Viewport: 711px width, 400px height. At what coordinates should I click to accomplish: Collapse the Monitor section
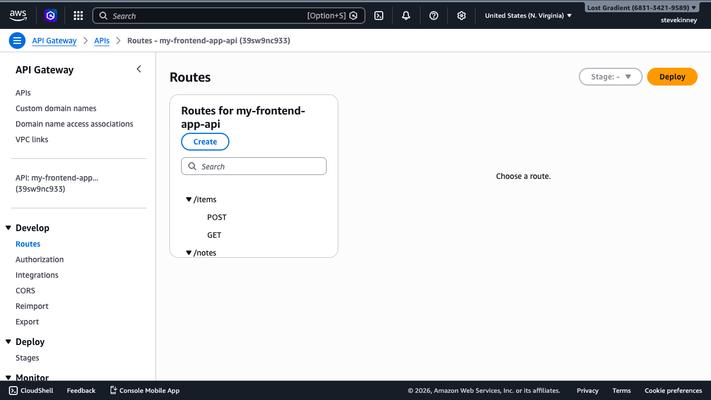coord(8,377)
